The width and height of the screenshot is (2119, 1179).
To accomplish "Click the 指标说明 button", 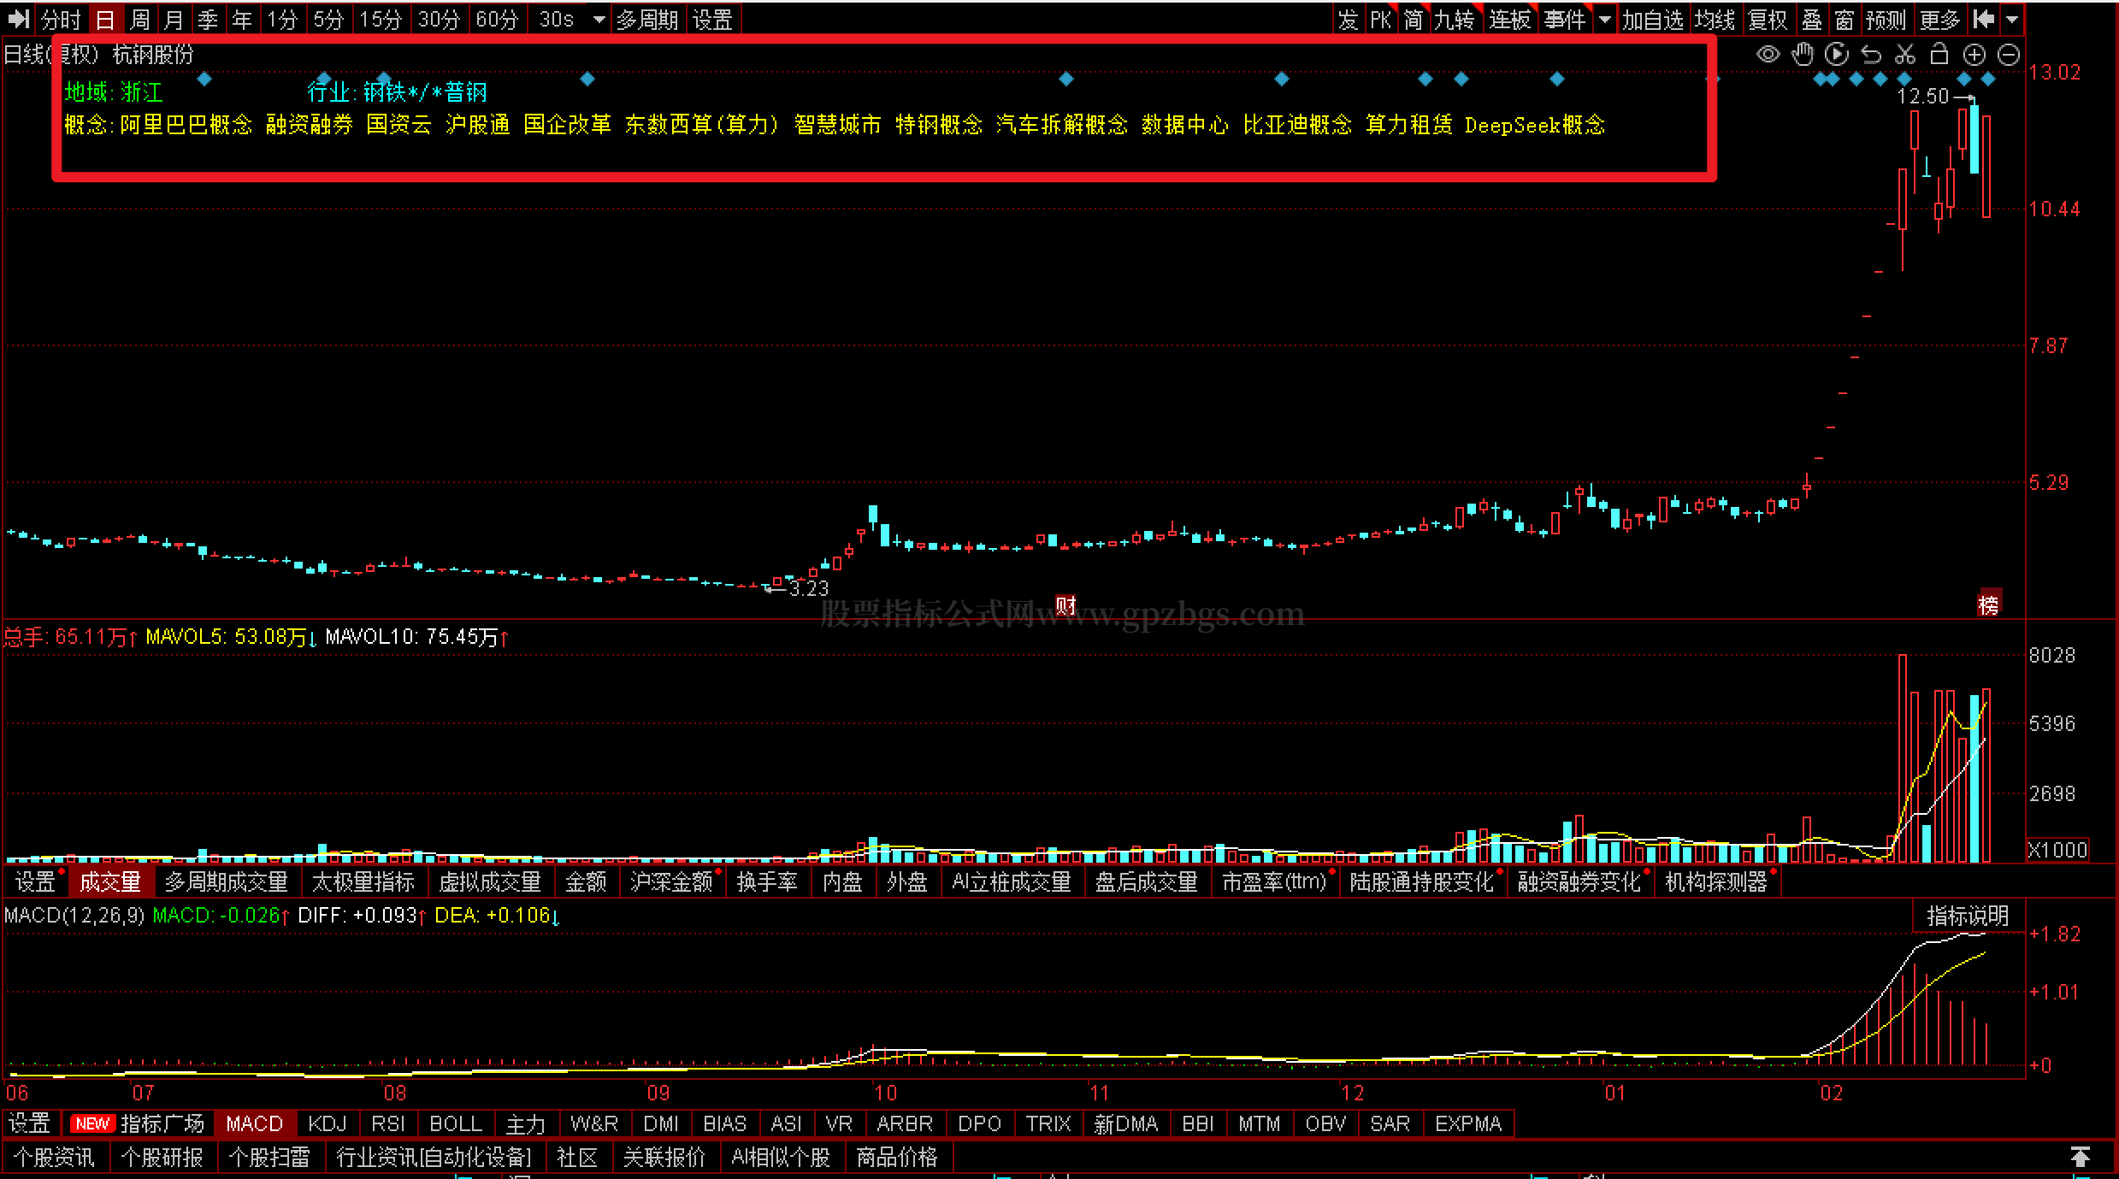I will coord(1967,916).
